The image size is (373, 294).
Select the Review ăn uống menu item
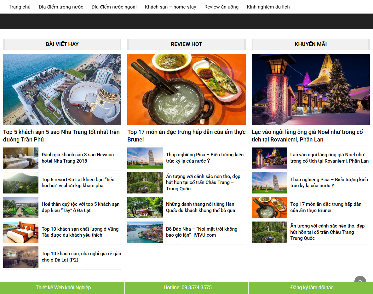tap(221, 7)
